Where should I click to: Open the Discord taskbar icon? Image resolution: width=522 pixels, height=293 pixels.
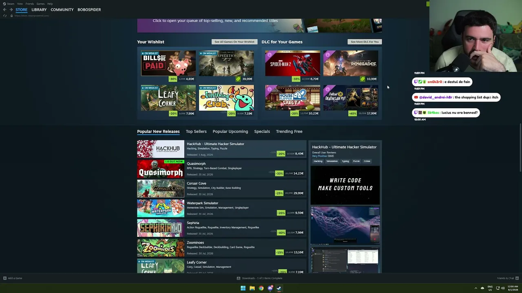[x=270, y=288]
